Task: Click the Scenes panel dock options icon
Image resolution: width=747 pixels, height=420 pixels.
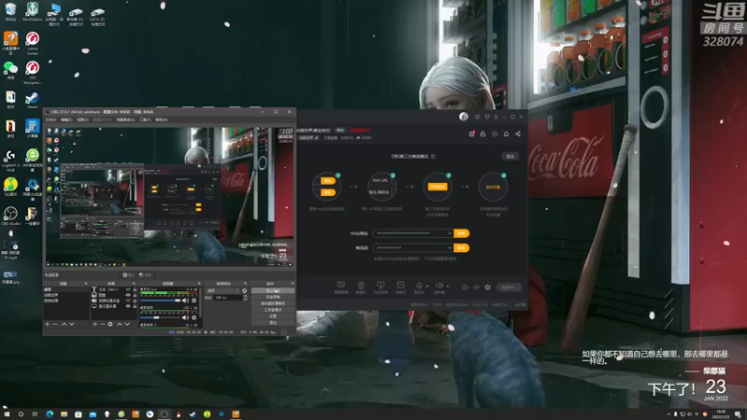Action: (x=86, y=284)
